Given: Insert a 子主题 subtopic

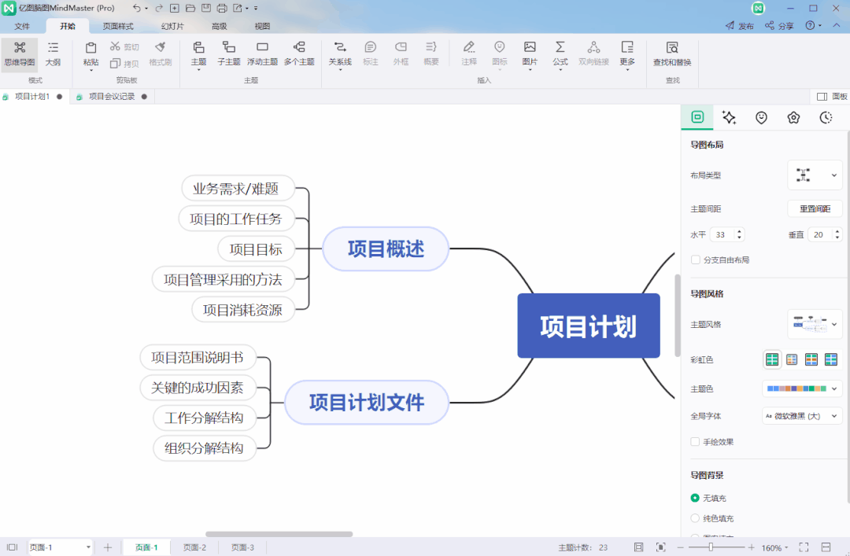Looking at the screenshot, I should click(229, 53).
